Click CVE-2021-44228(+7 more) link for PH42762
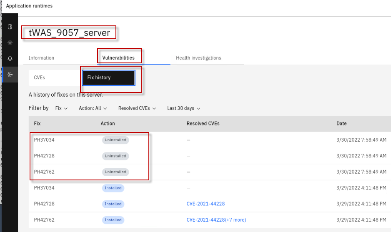Image resolution: width=391 pixels, height=232 pixels. (216, 220)
